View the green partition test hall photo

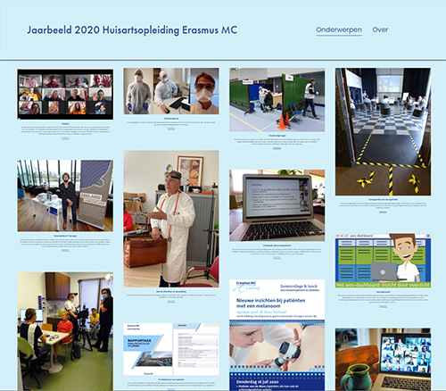(x=277, y=100)
